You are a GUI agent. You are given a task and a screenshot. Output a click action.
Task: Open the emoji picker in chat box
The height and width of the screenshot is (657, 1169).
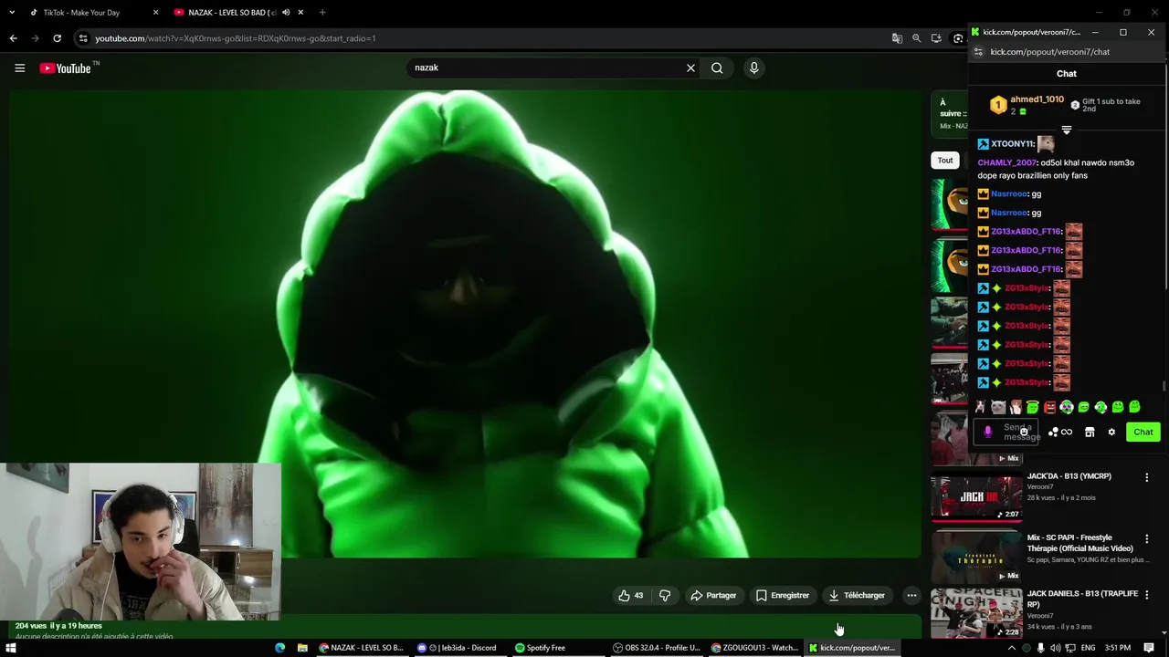tap(1024, 433)
